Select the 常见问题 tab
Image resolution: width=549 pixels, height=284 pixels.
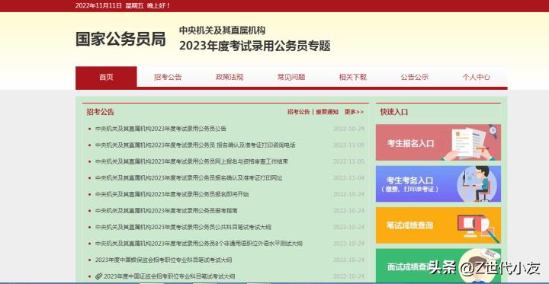point(291,77)
